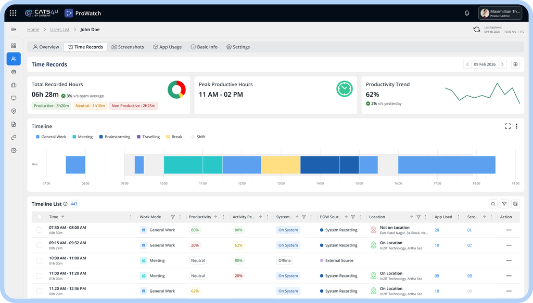Open Work Mode column options menu
Viewport: 533px width, 303px height.
[x=180, y=217]
